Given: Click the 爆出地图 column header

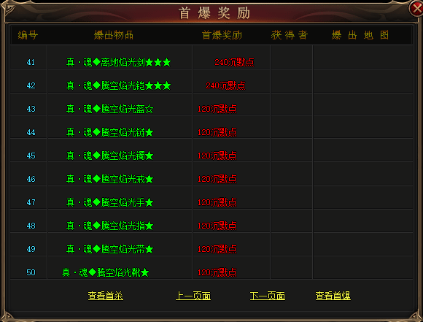Looking at the screenshot, I should pos(360,35).
